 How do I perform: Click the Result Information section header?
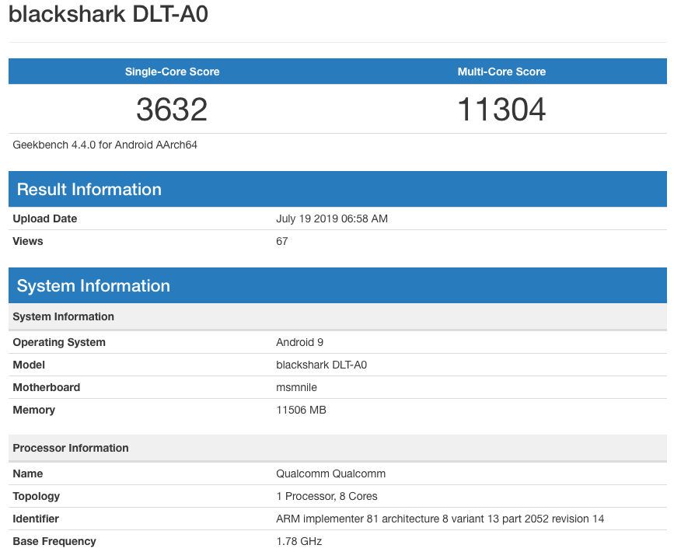click(89, 190)
